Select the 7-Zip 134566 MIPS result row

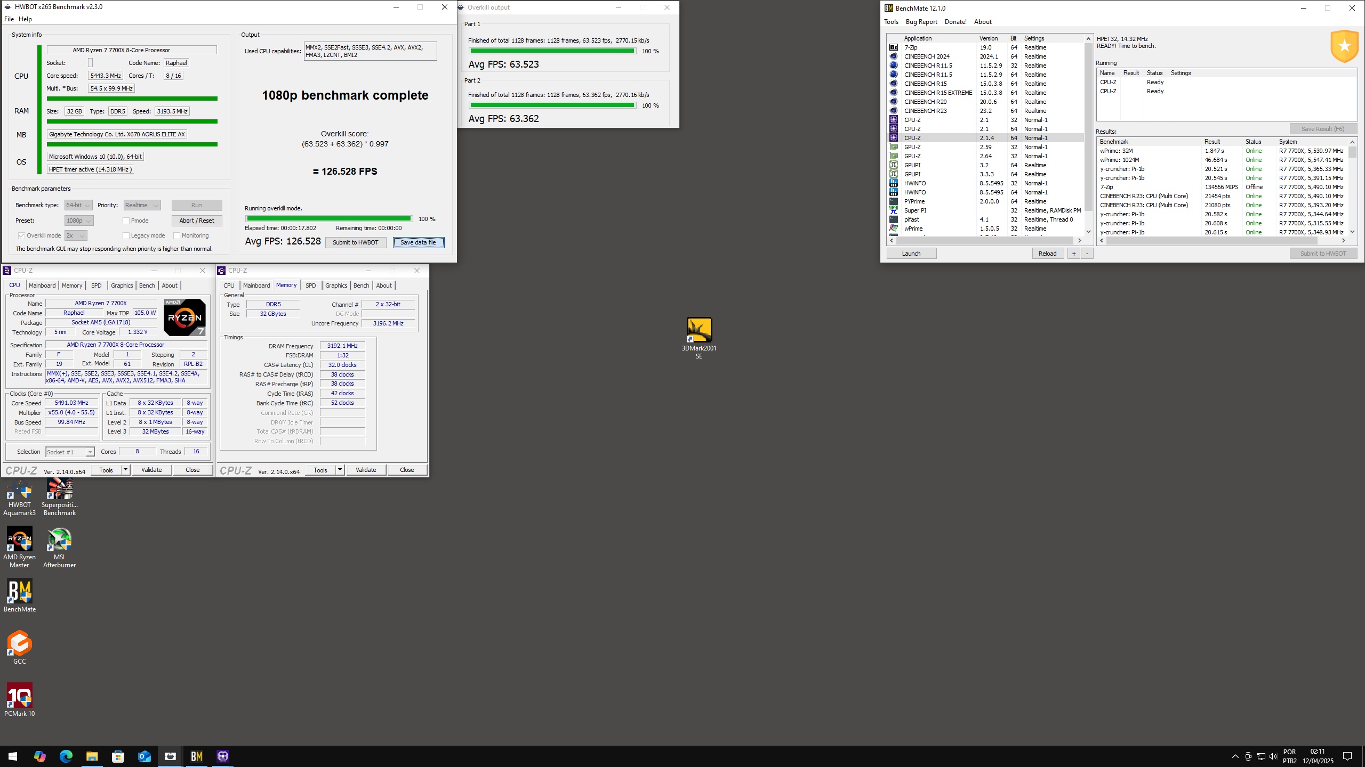(x=1222, y=187)
